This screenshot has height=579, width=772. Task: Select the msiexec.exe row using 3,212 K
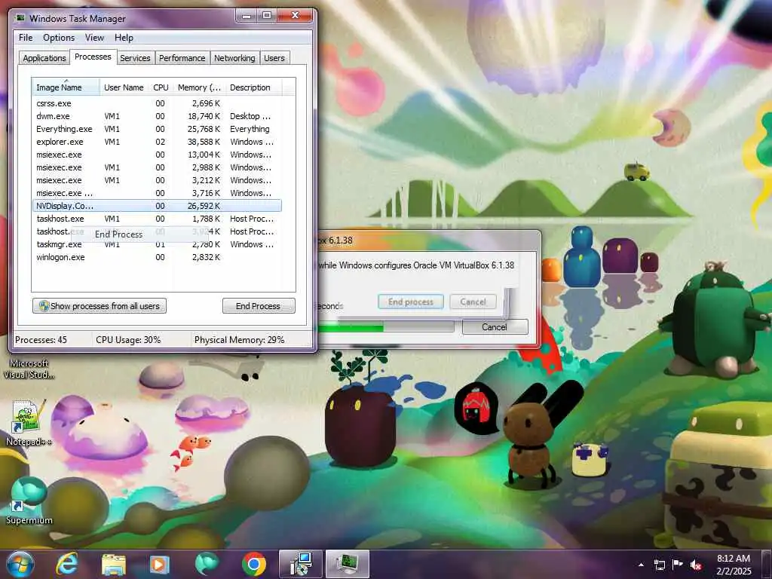(157, 180)
